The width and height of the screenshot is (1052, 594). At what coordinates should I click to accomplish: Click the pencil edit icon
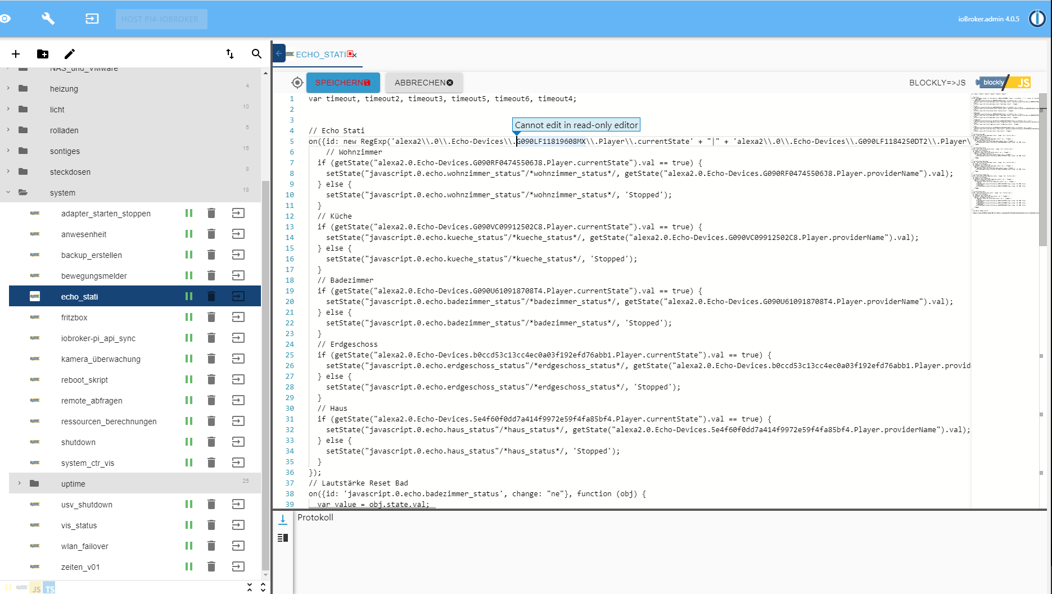pyautogui.click(x=70, y=54)
